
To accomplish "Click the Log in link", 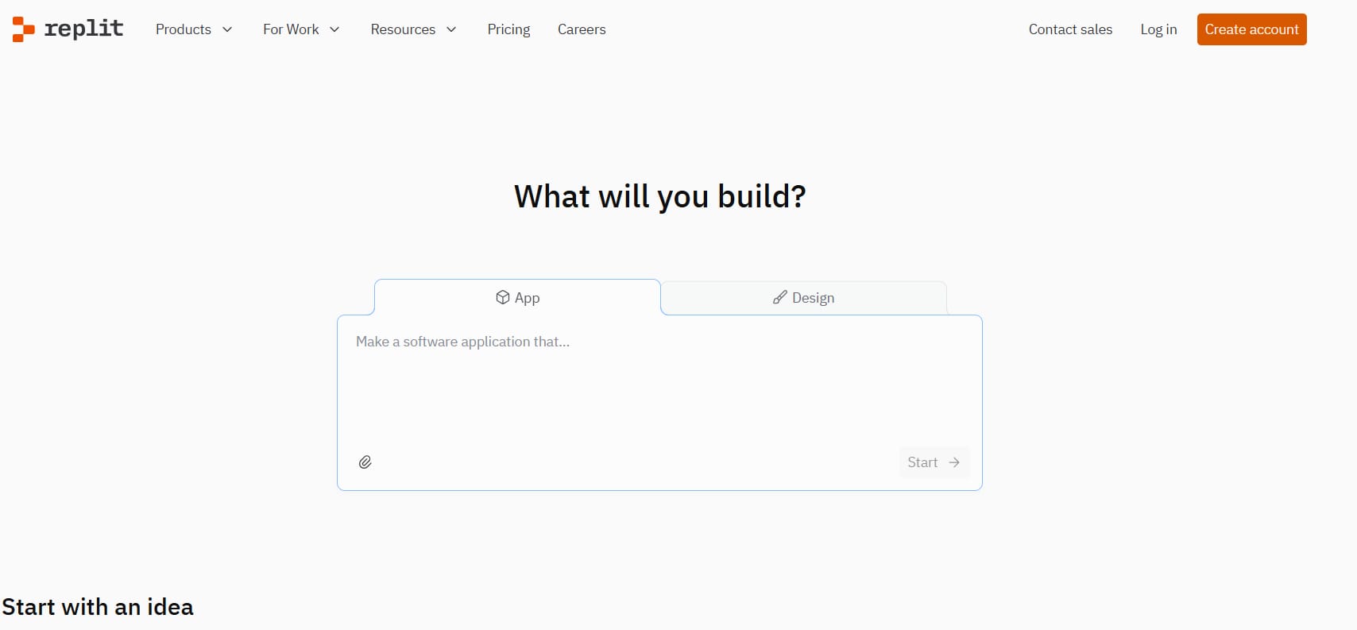I will pyautogui.click(x=1158, y=29).
